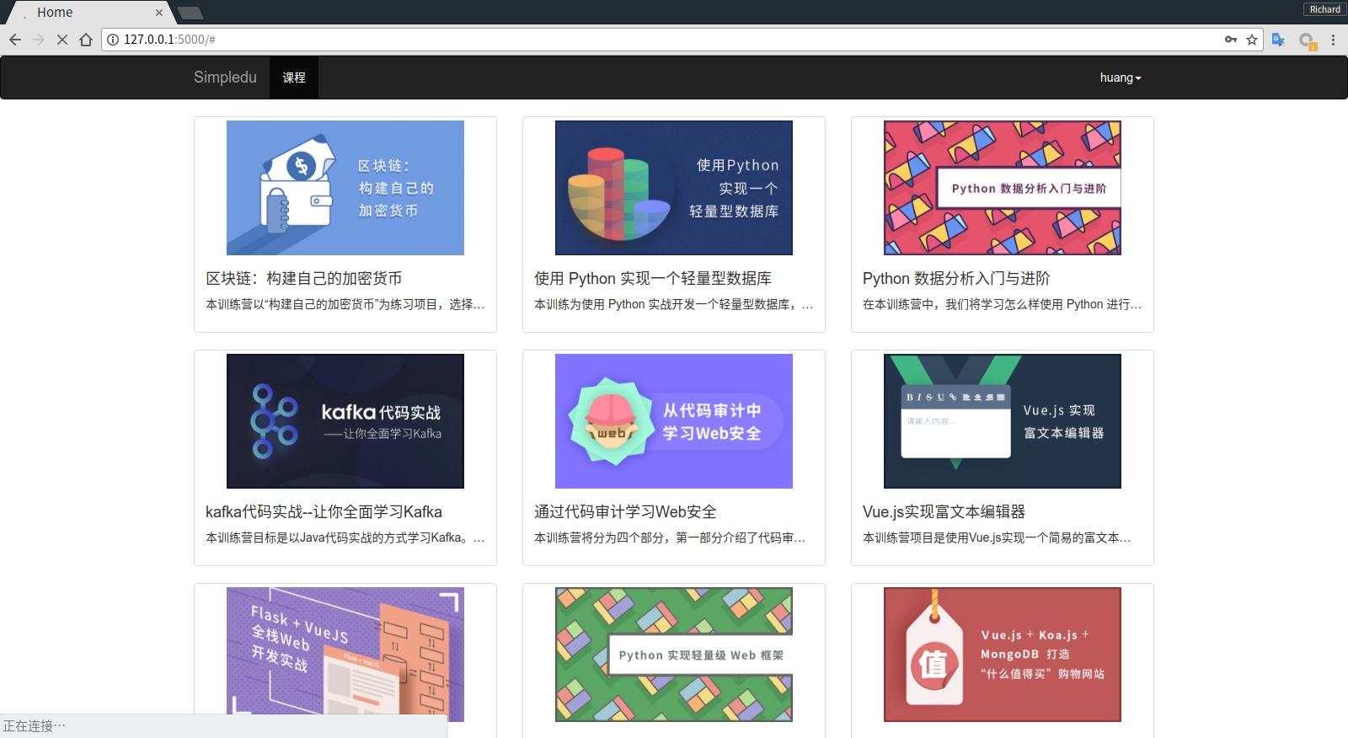Open the Flask + VueJS course image

(x=345, y=655)
